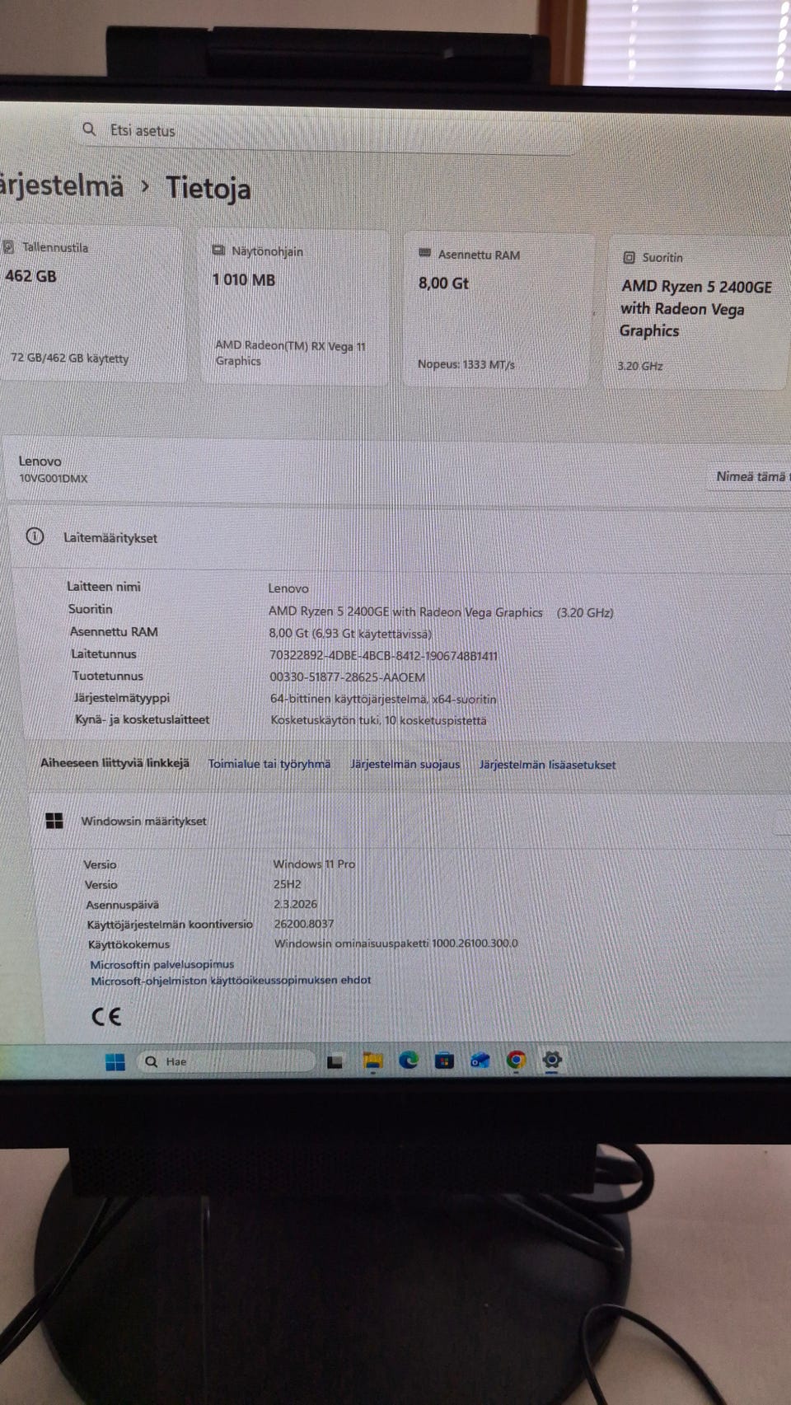791x1405 pixels.
Task: Select the Windows 11 Pro version text
Action: [x=314, y=864]
